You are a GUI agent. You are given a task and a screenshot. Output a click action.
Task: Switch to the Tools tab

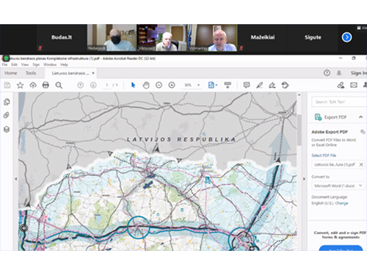click(x=31, y=73)
